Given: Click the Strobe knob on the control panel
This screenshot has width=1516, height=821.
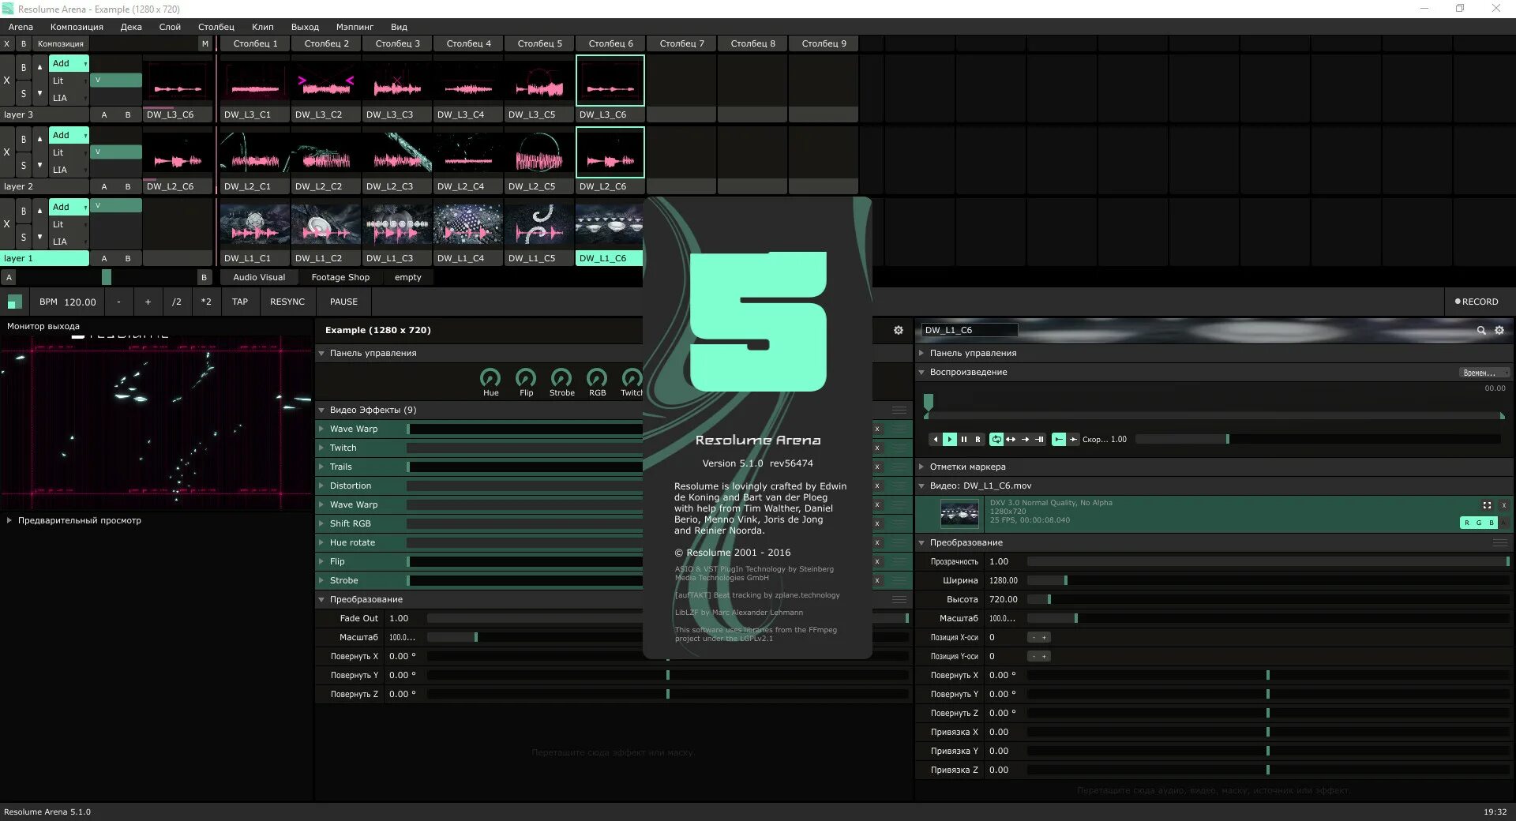Looking at the screenshot, I should tap(561, 379).
